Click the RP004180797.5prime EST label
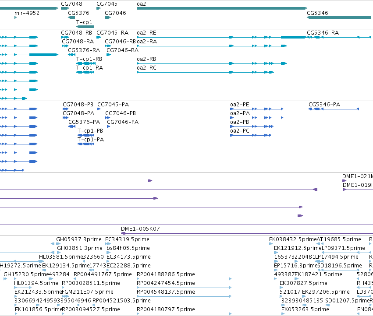 click(x=166, y=309)
